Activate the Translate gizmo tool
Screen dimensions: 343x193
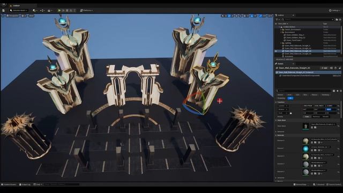pyautogui.click(x=226, y=16)
